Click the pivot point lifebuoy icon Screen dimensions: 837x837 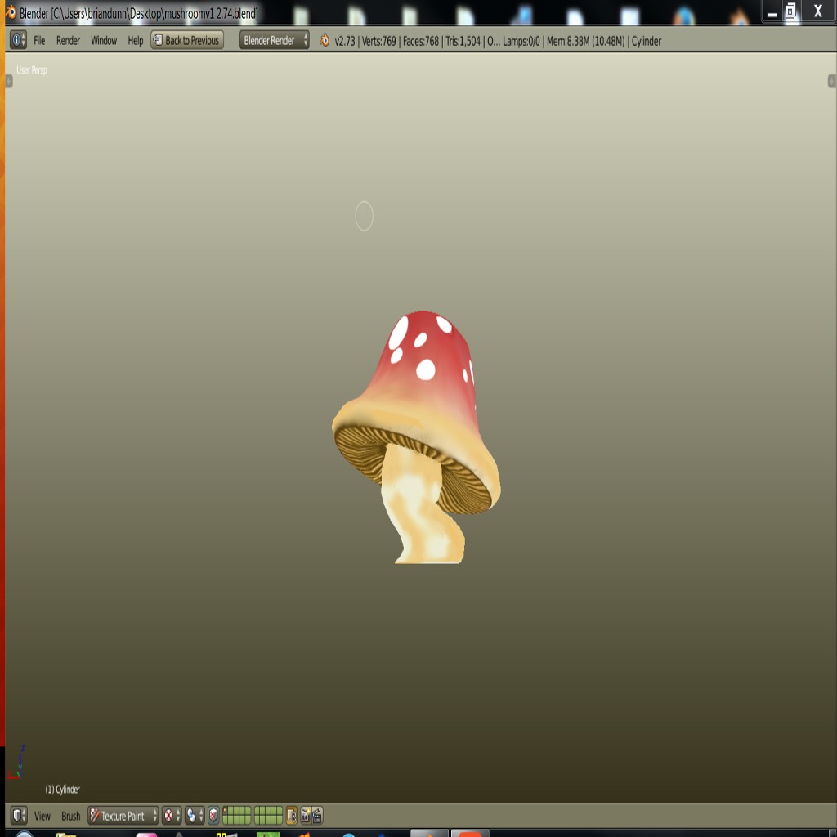click(x=168, y=816)
